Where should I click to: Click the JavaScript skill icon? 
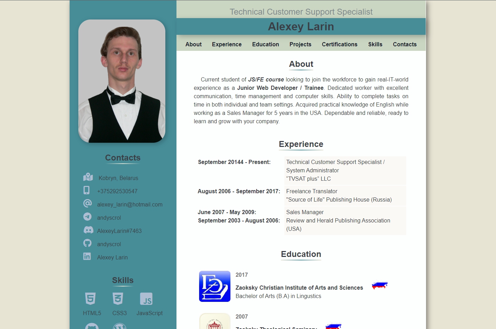point(146,299)
